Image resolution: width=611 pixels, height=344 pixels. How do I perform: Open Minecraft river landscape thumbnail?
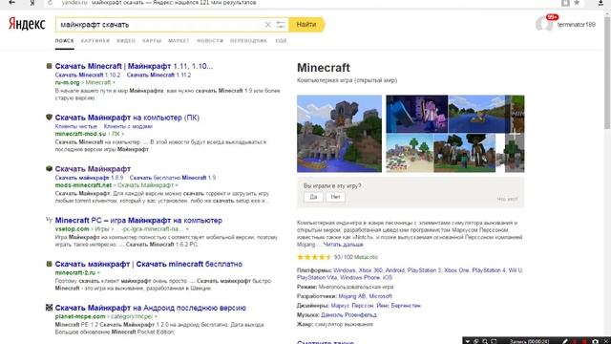coord(478,115)
